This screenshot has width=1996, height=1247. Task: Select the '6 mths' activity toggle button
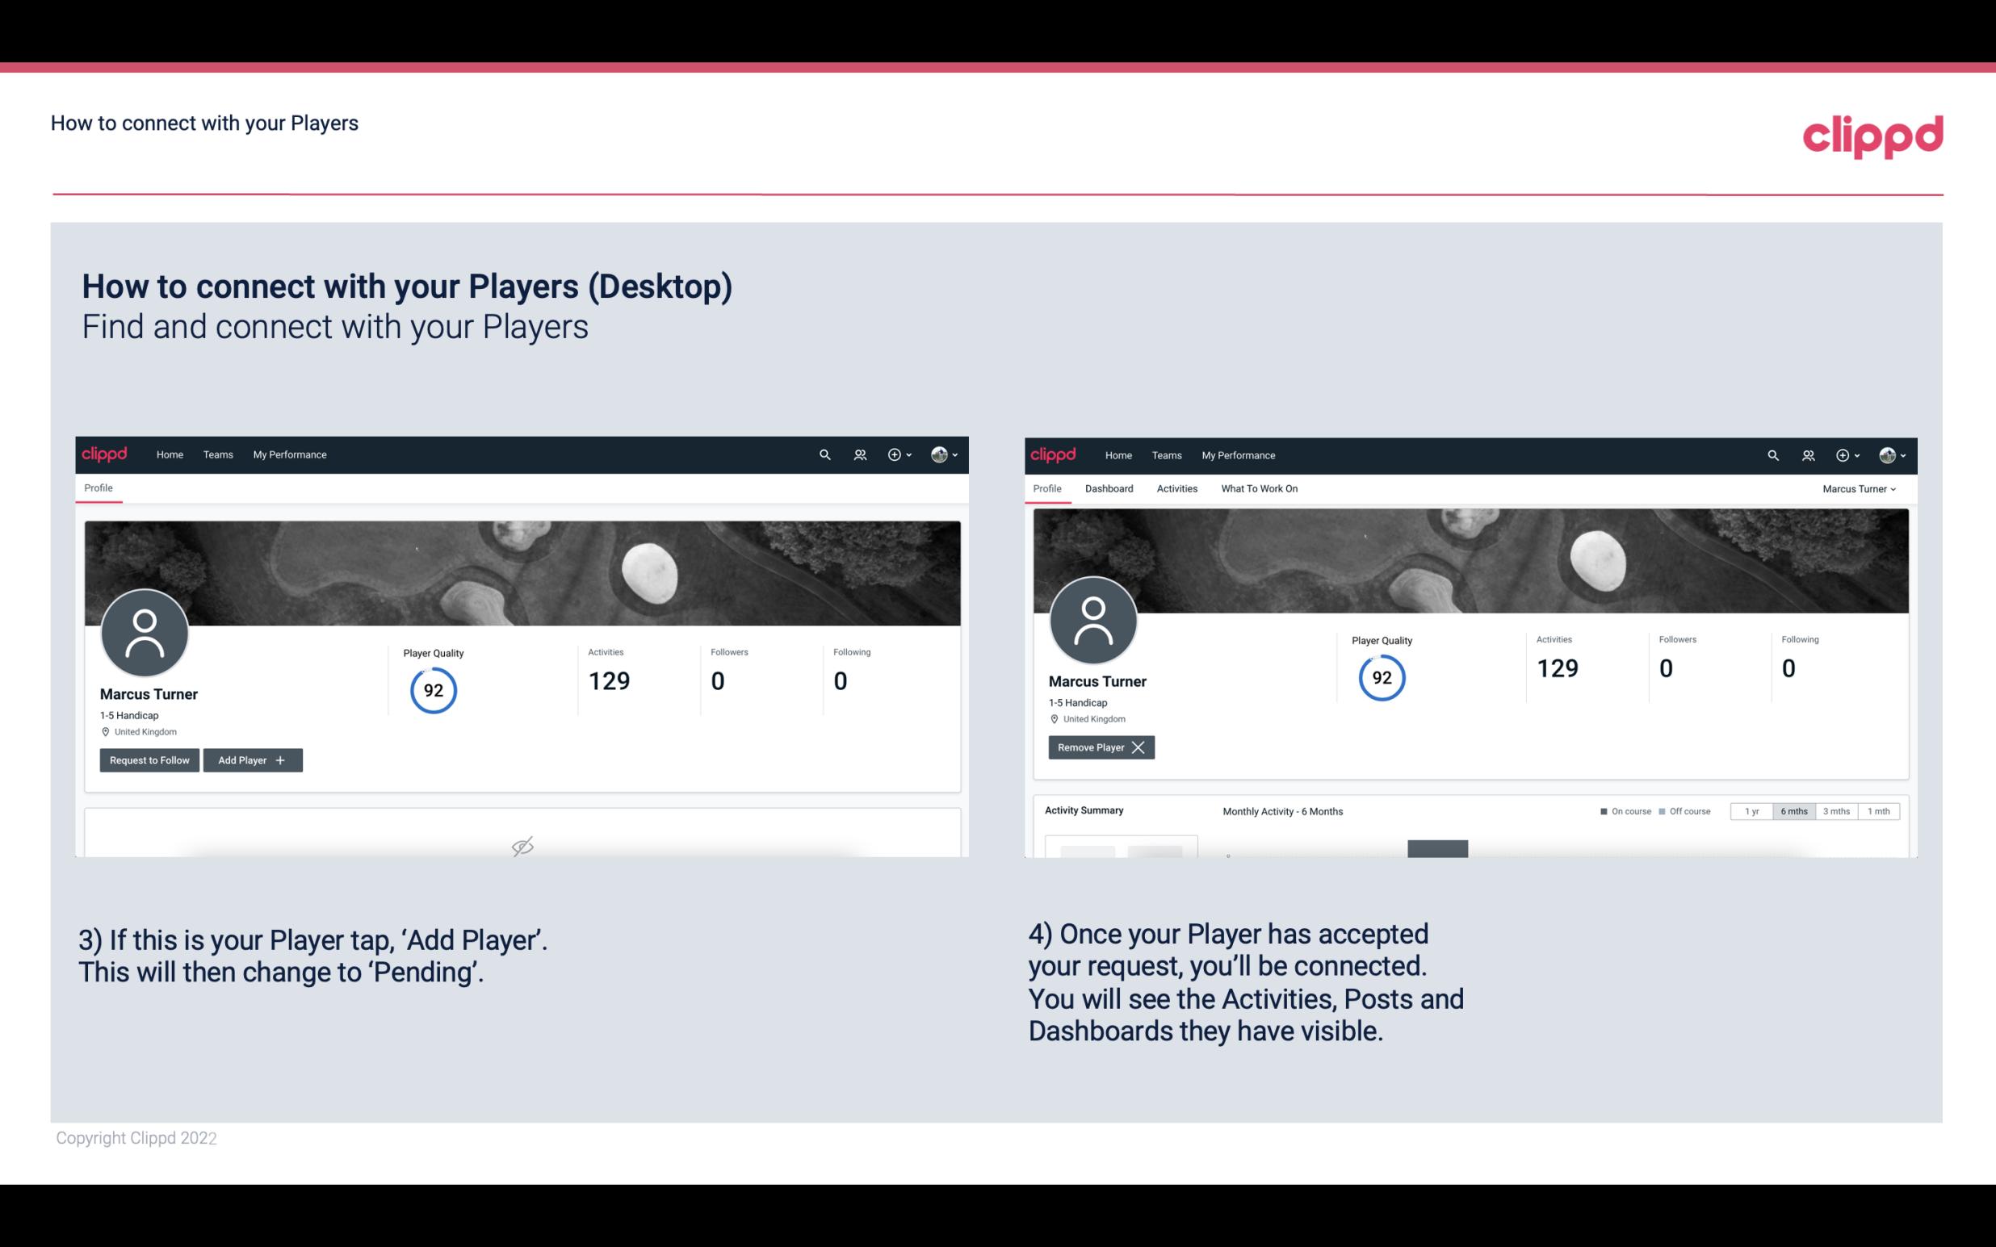point(1792,810)
